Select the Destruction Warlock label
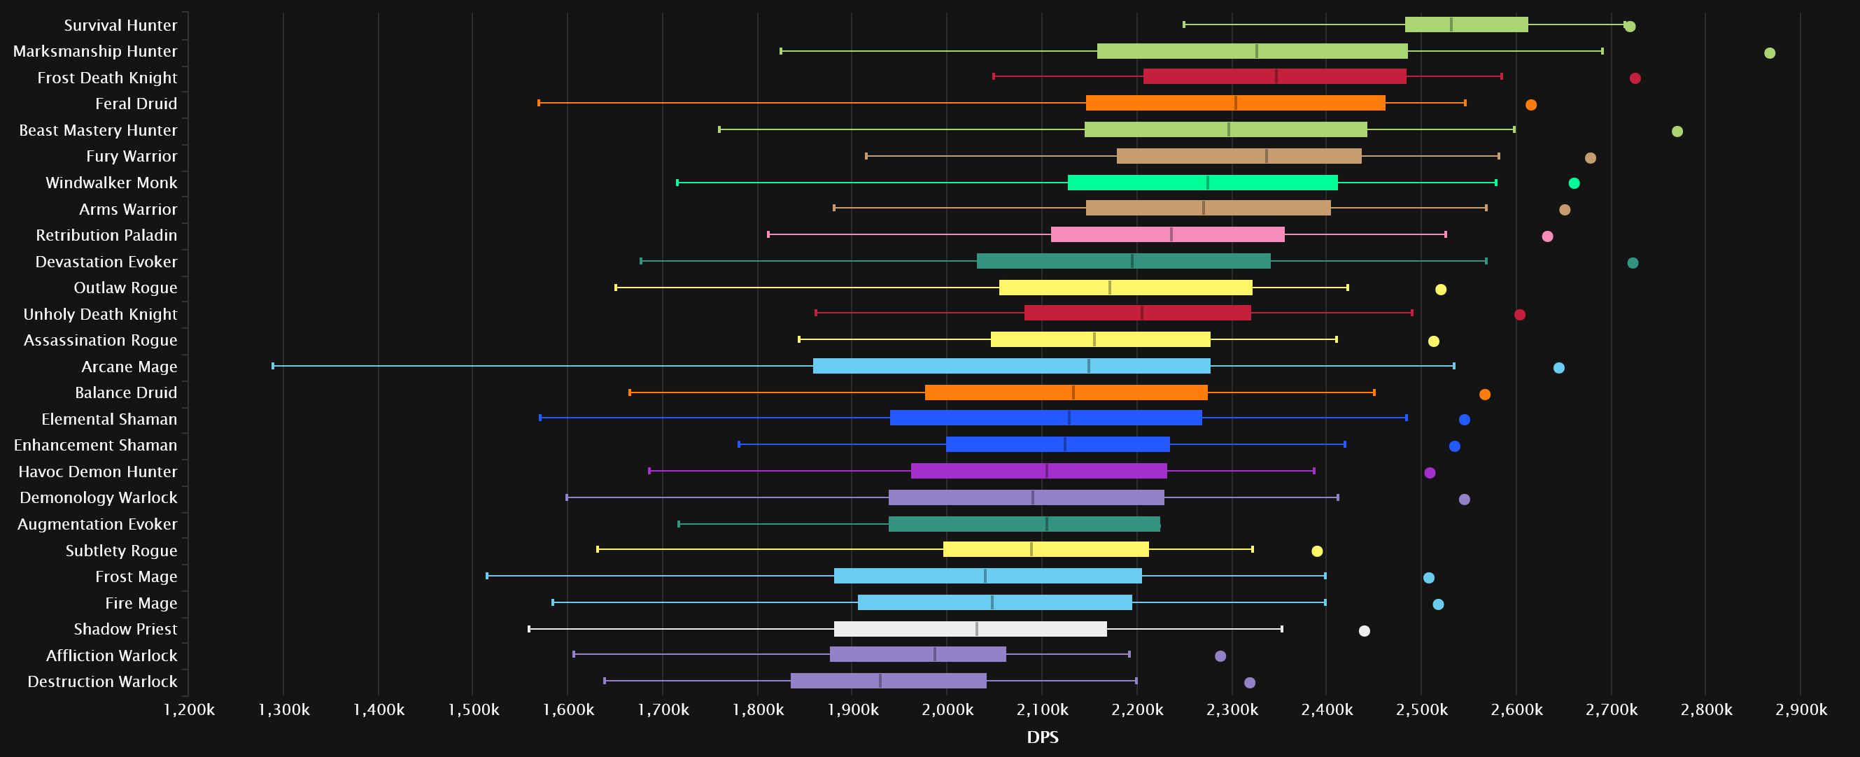Screen dimensions: 1860x757 (x=101, y=682)
